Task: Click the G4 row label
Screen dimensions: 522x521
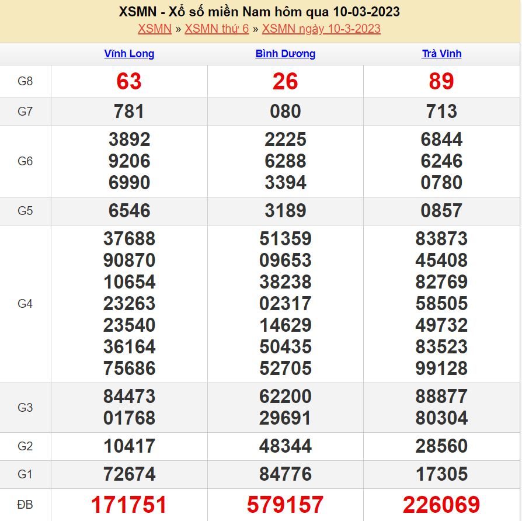Action: pos(25,304)
